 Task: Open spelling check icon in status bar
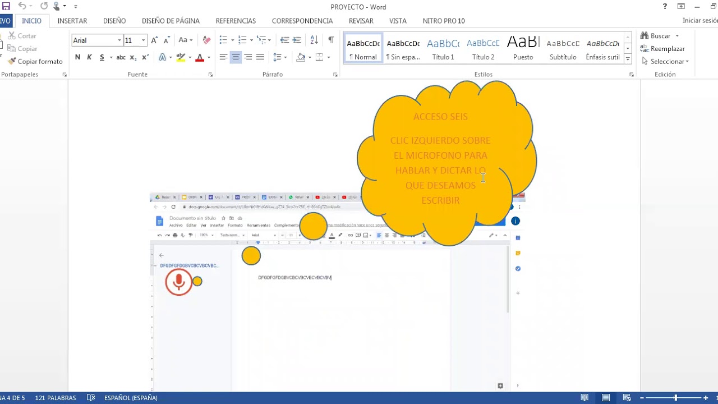[x=91, y=398]
